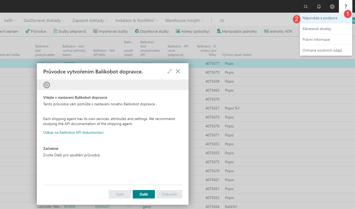Click the search magnifier icon in top bar
The height and width of the screenshot is (209, 355).
point(306,7)
